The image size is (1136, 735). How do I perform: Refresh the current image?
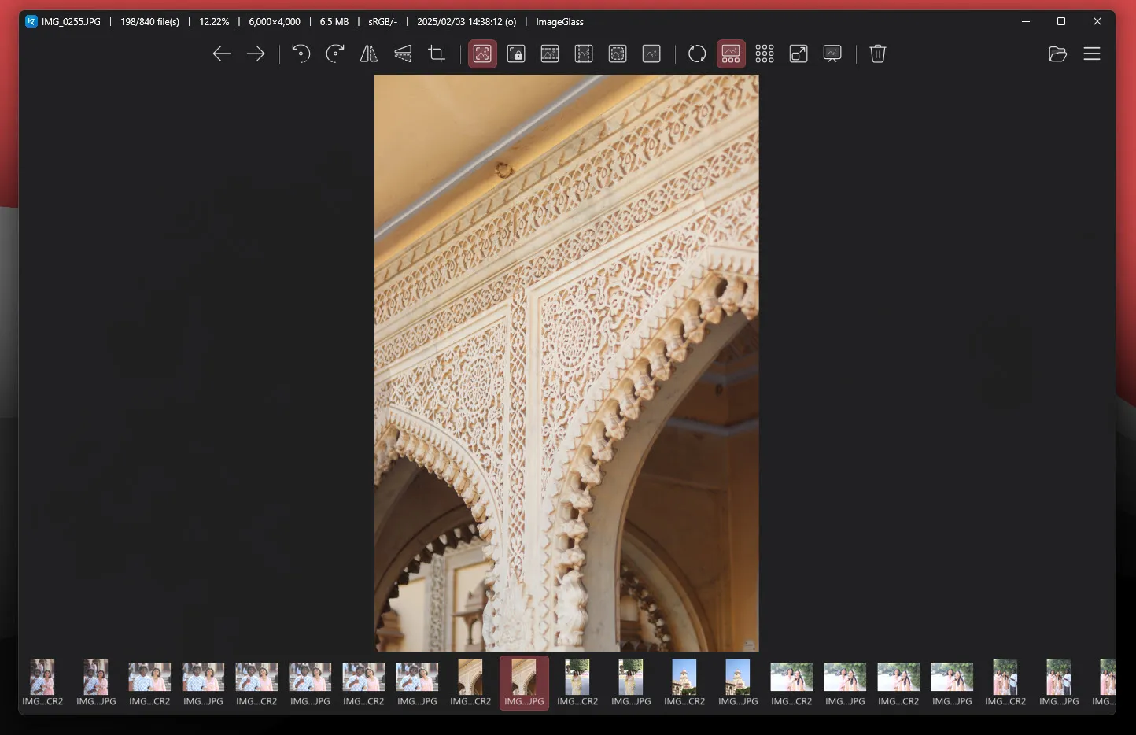click(x=697, y=54)
